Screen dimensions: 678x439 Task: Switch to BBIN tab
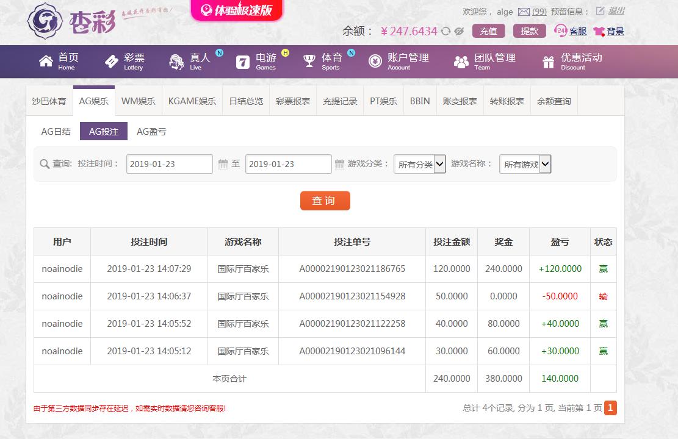point(420,101)
